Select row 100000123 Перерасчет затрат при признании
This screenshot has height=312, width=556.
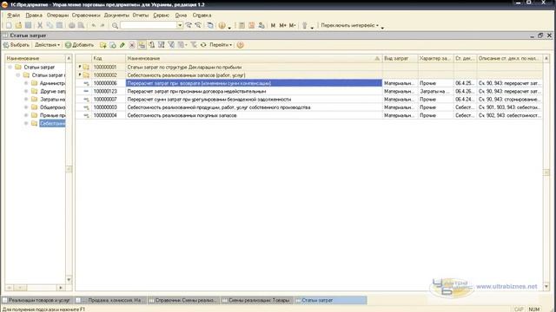(309, 91)
